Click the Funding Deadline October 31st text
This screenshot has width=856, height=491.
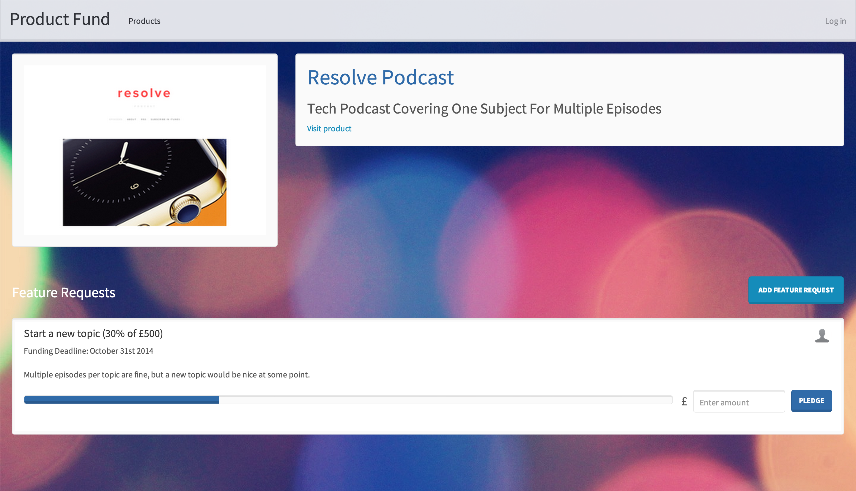88,351
